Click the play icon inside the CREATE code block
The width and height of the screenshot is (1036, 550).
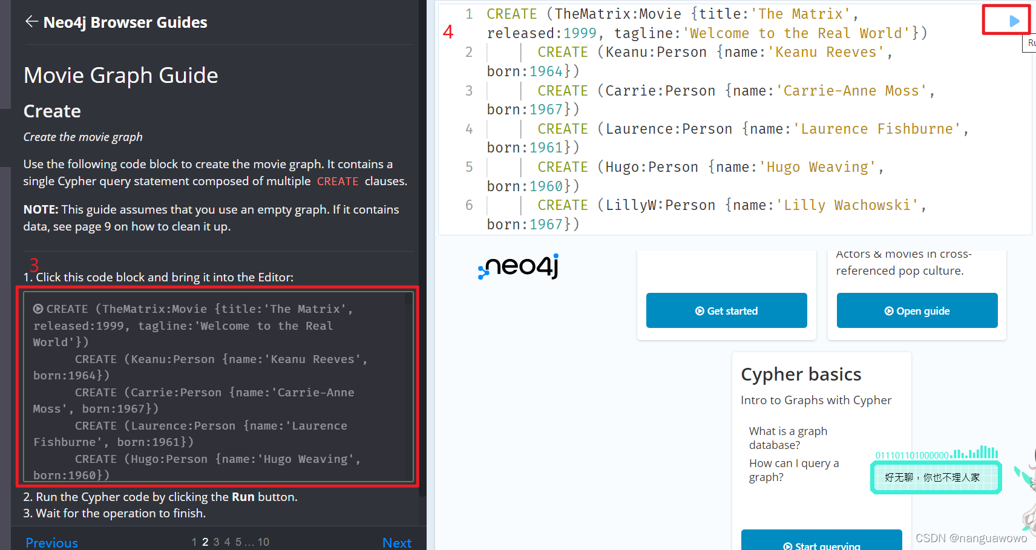tap(38, 309)
